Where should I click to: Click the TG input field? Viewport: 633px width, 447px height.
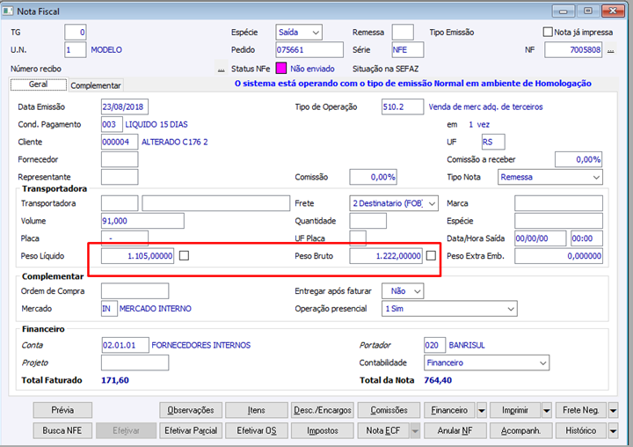(75, 33)
